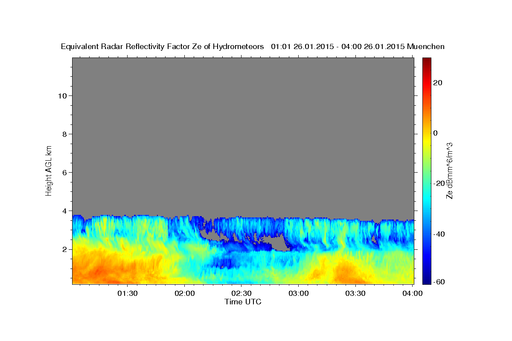Click the 02:30 time tick label

(x=241, y=293)
